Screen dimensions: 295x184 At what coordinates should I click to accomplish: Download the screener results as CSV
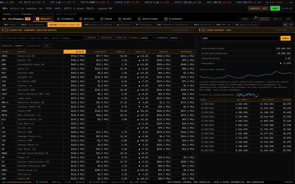click(47, 46)
